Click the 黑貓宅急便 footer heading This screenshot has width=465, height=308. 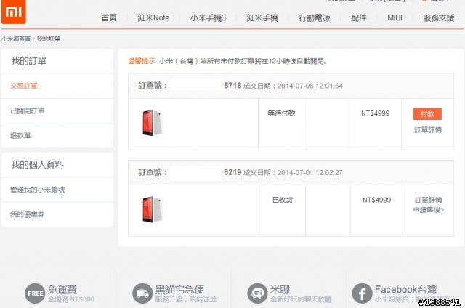(x=179, y=289)
